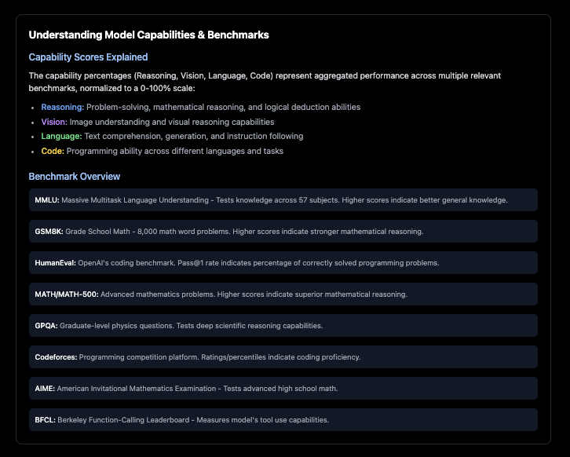Viewport: 570px width, 457px height.
Task: Click the blue Reasoning label
Action: point(62,107)
